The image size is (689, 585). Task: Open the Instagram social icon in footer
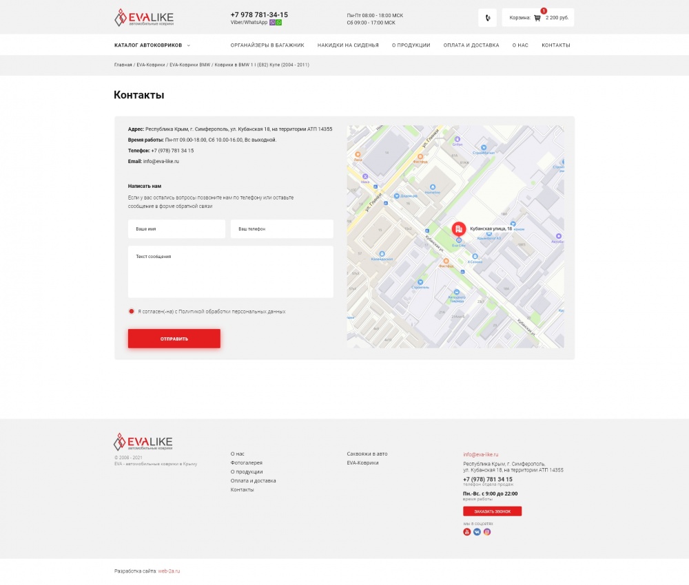pos(487,532)
